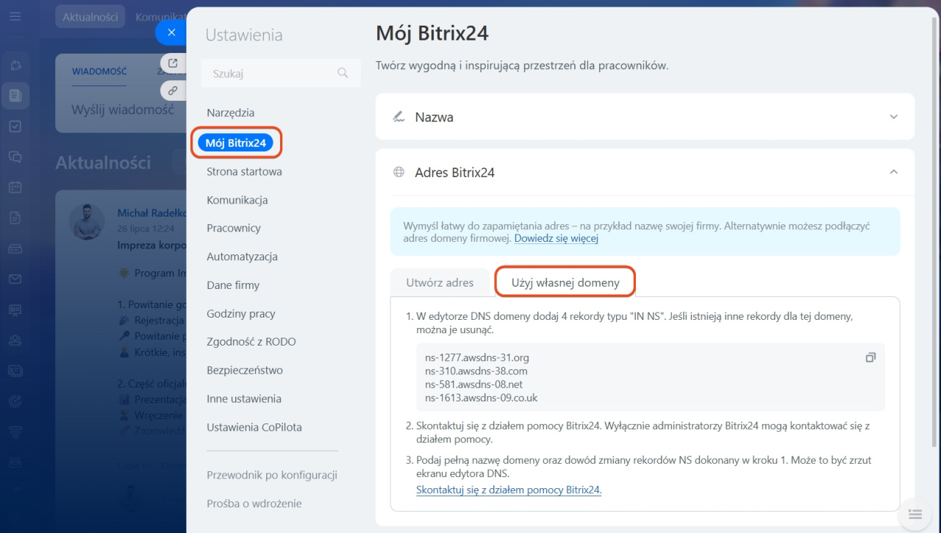Open Godziny pracy settings
This screenshot has width=941, height=533.
240,313
